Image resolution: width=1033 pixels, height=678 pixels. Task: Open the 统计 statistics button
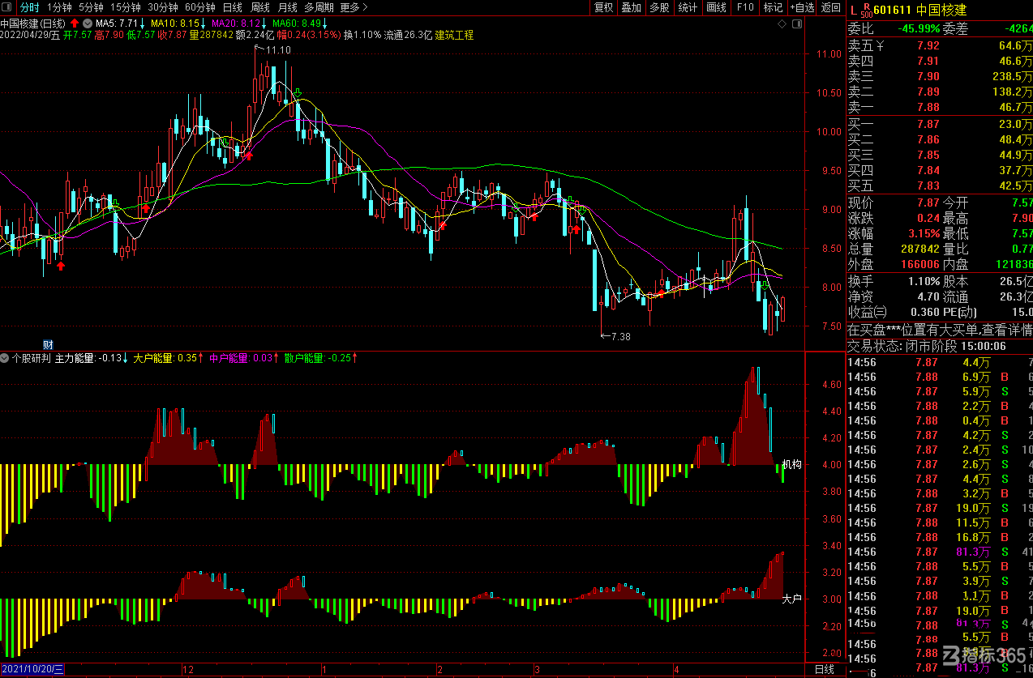[688, 7]
